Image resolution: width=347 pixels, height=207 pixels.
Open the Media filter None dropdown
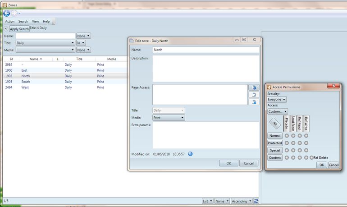[83, 50]
